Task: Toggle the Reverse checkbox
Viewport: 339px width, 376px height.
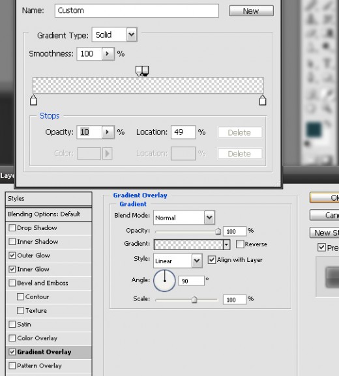Action: coord(240,244)
